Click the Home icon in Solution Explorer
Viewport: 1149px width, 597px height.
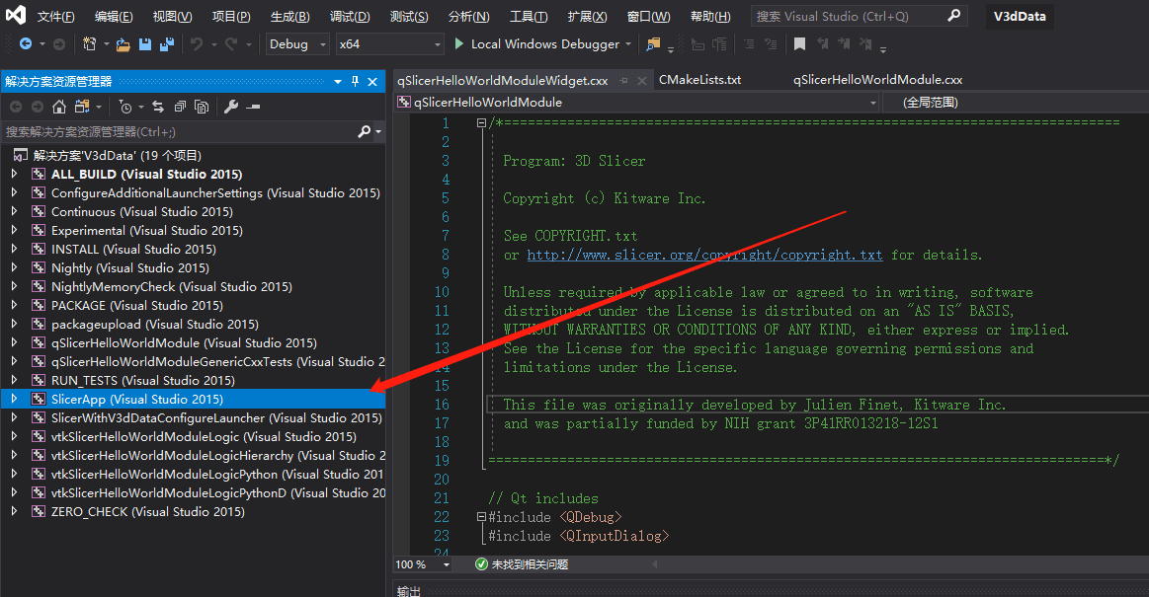click(58, 106)
